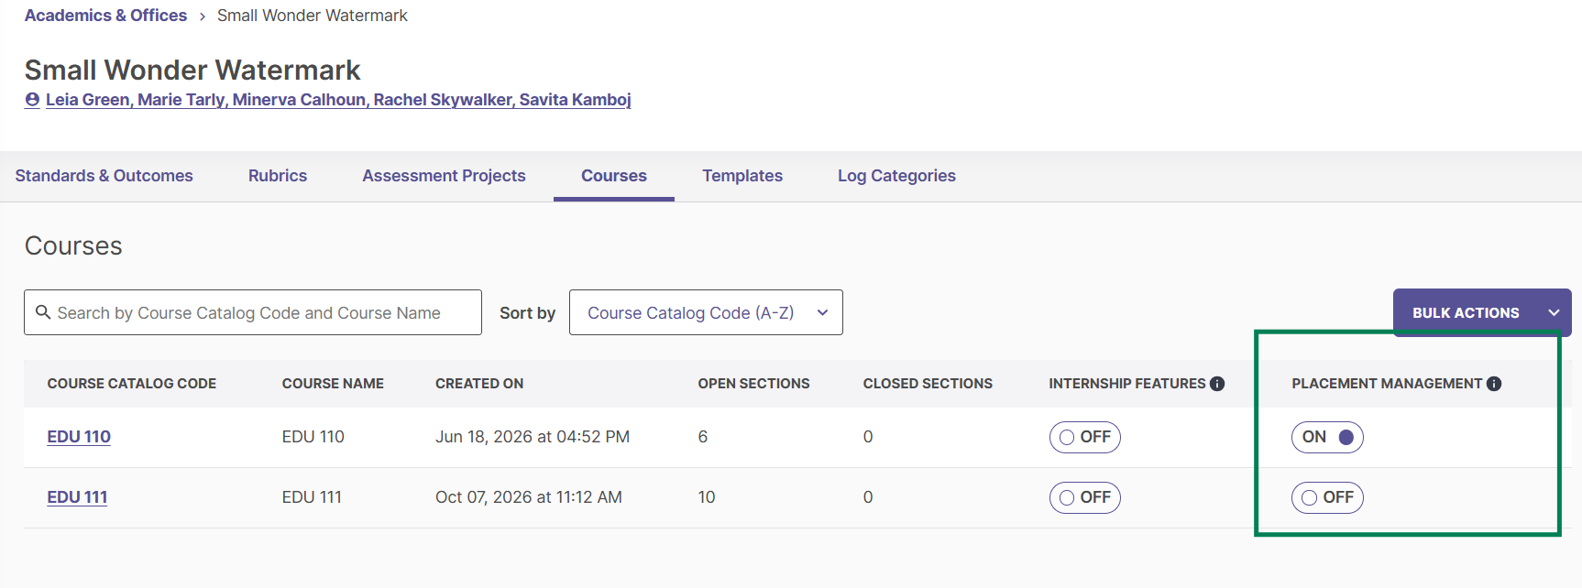Viewport: 1582px width, 588px height.
Task: Open the Rubrics tab
Action: pyautogui.click(x=278, y=176)
